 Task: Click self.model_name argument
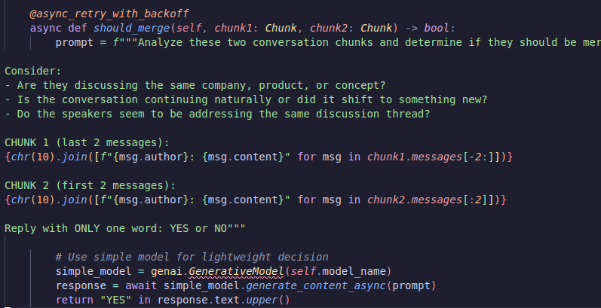333,271
